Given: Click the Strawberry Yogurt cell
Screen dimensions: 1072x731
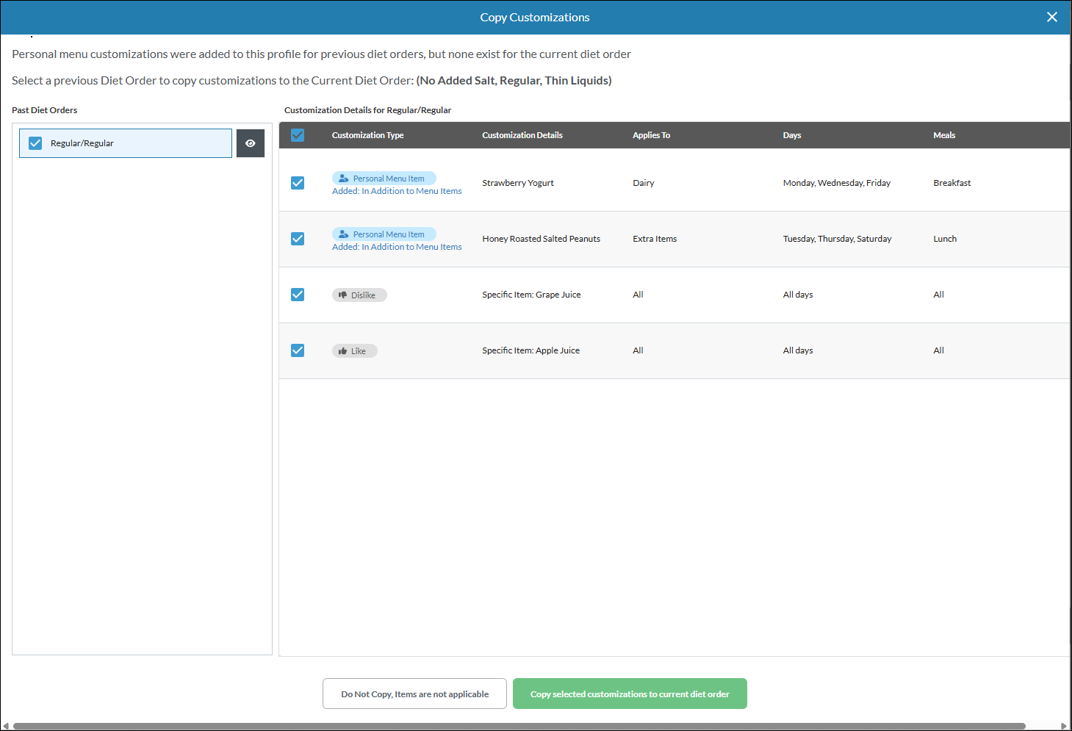Looking at the screenshot, I should (x=518, y=183).
